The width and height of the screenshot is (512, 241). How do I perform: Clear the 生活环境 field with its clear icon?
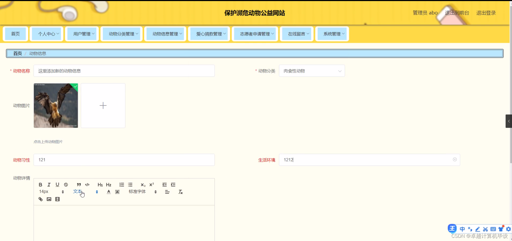click(455, 160)
